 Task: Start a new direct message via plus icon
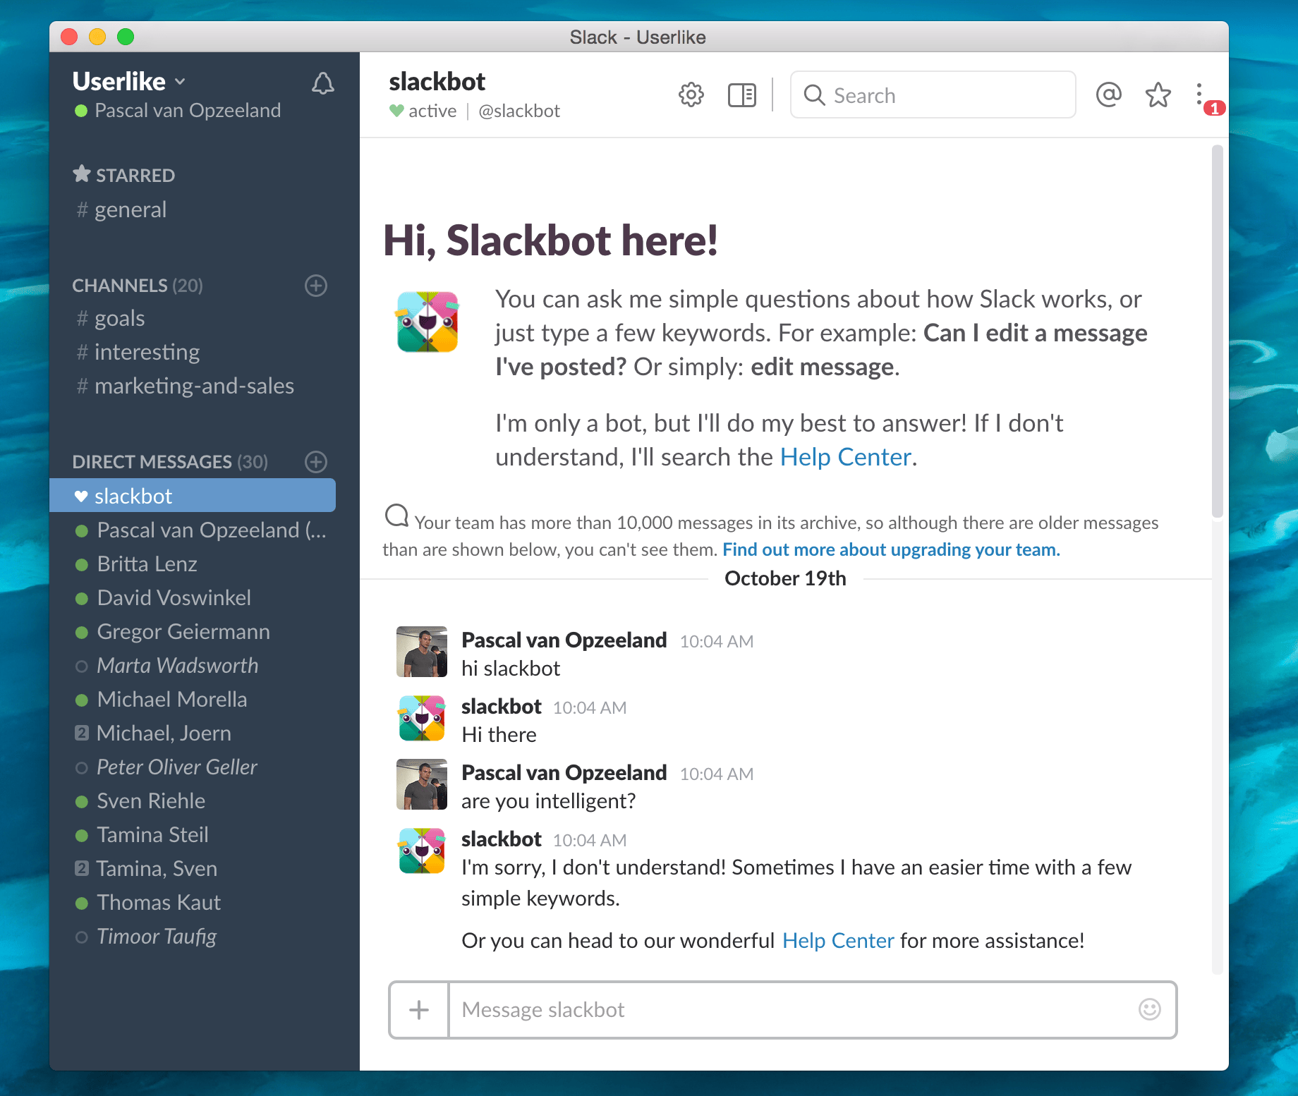(315, 462)
